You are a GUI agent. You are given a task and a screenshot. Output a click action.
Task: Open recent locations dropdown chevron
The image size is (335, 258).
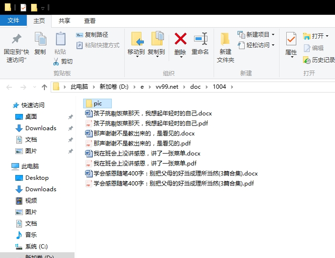34,87
